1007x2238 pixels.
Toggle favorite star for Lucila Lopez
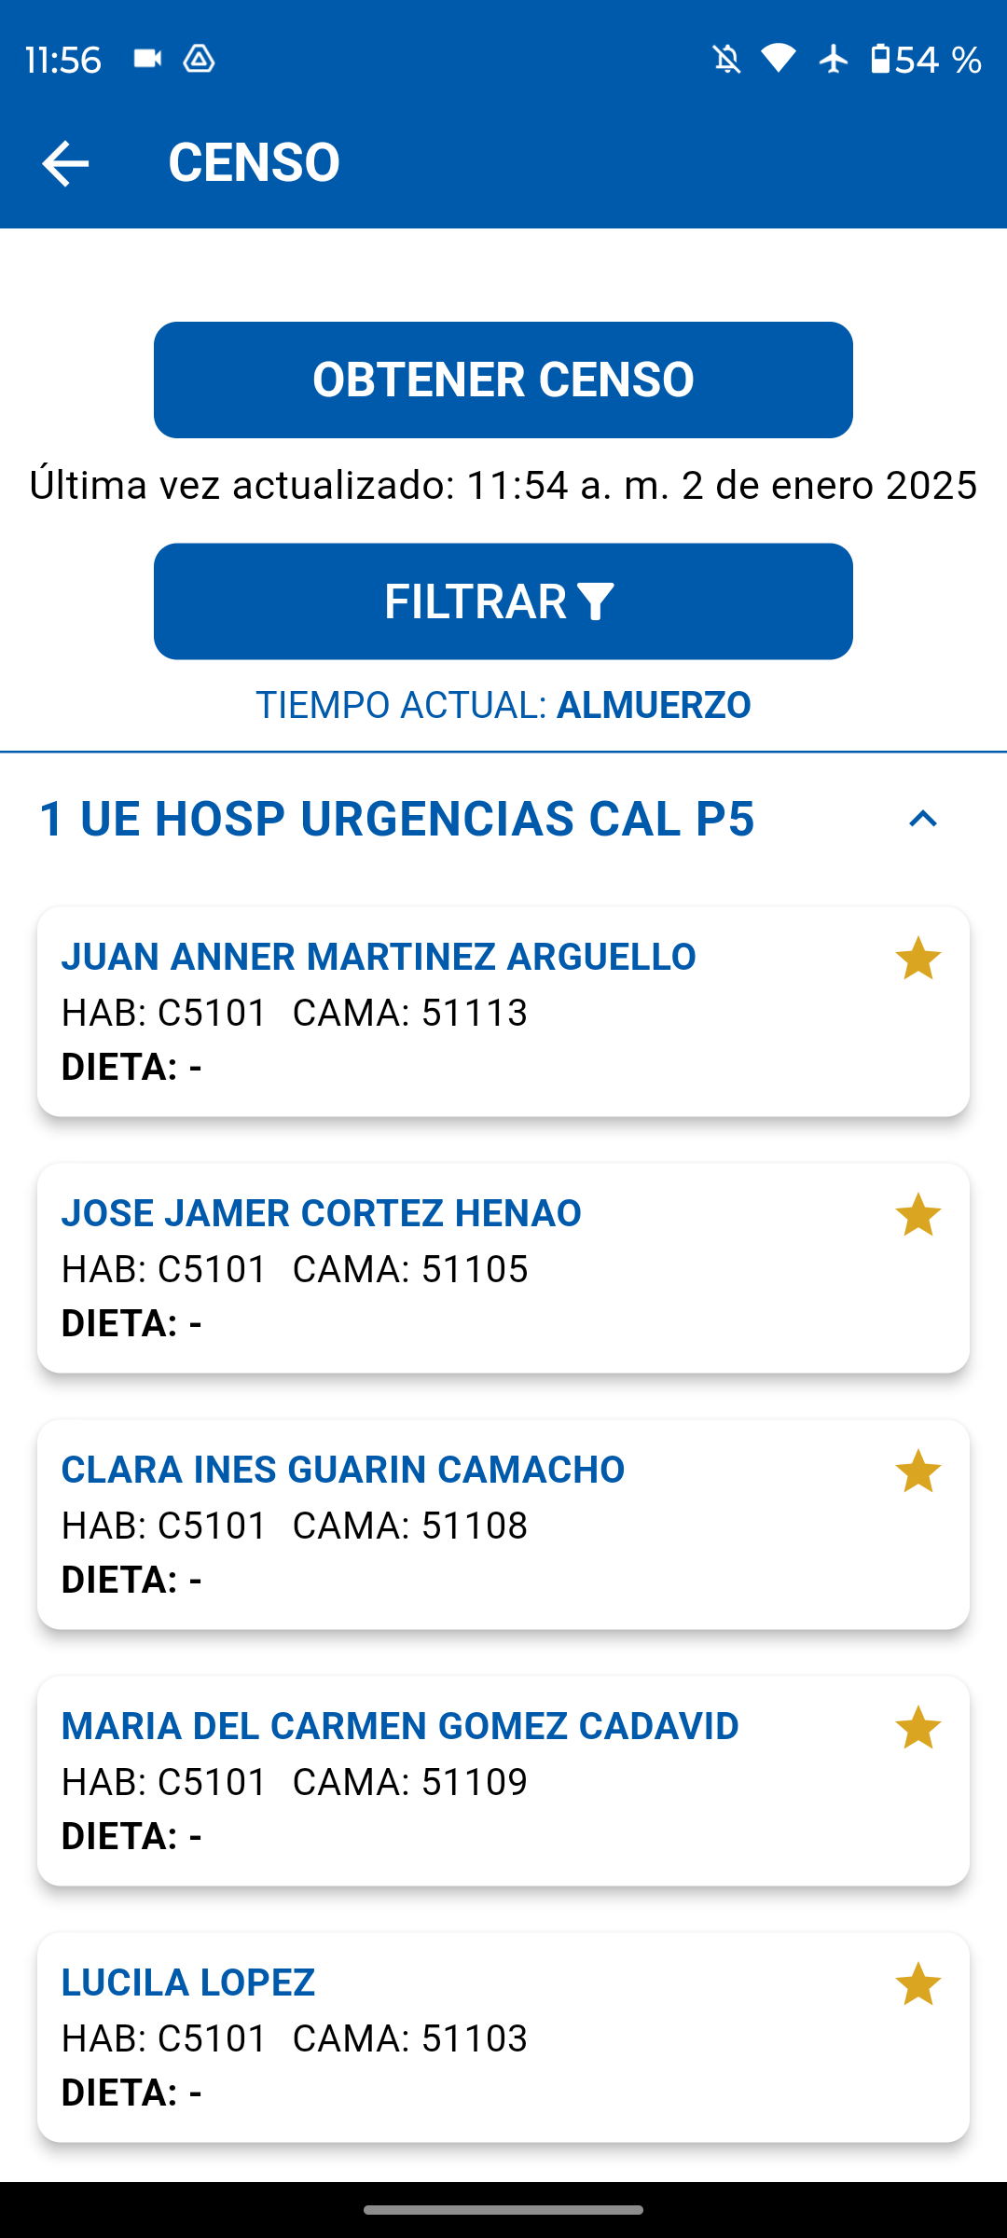(x=917, y=1984)
